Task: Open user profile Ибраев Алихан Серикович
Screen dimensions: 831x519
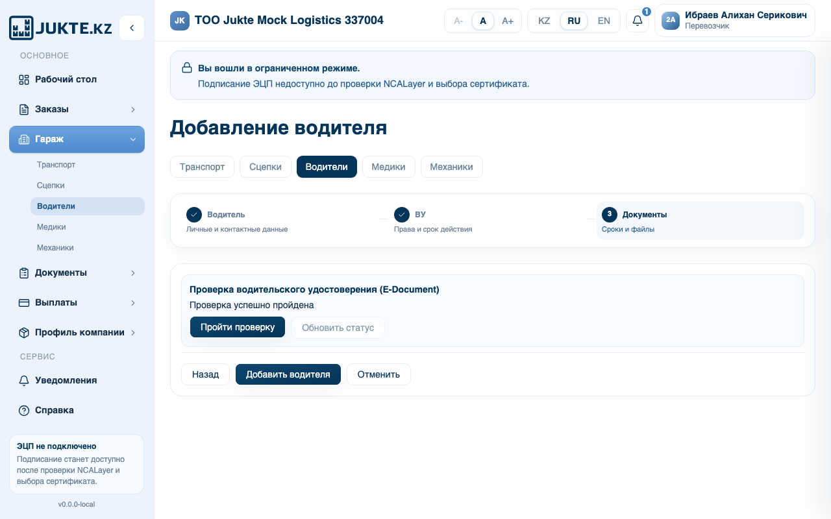Action: 735,21
